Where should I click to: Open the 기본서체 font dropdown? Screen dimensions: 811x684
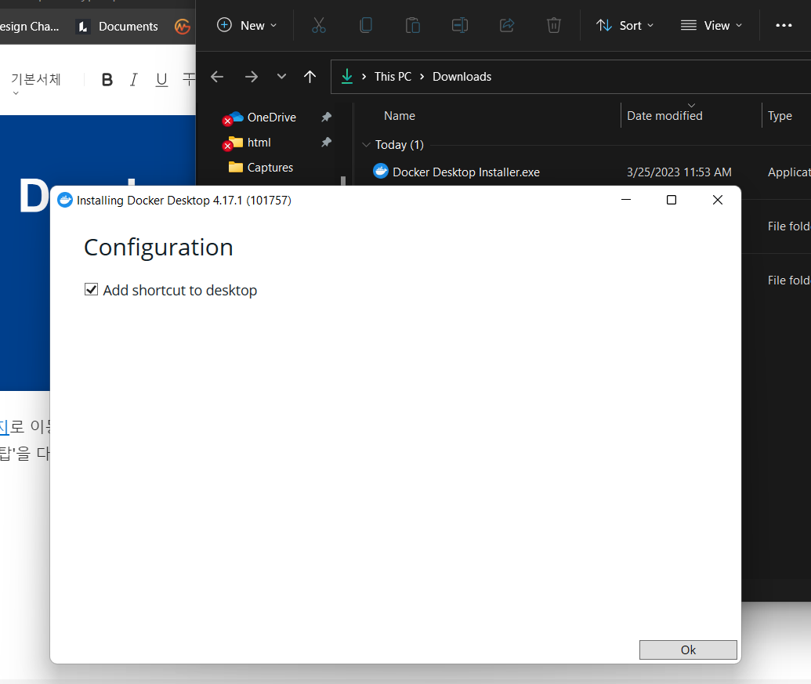point(36,84)
